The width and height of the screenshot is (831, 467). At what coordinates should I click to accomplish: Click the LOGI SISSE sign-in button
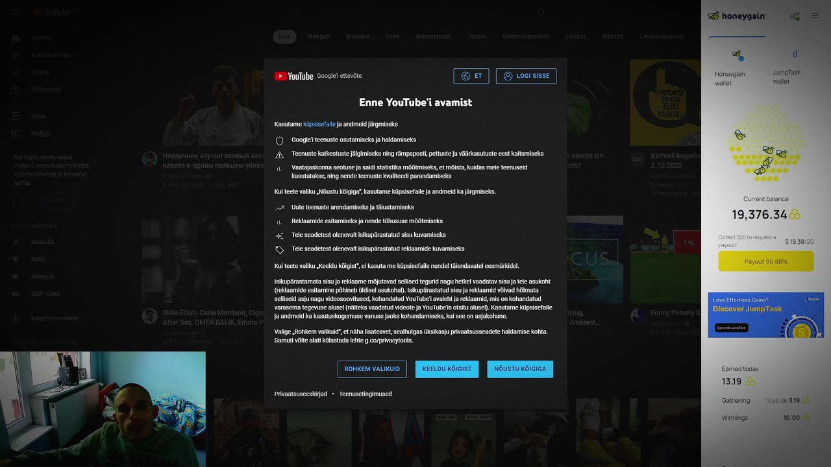click(x=526, y=76)
